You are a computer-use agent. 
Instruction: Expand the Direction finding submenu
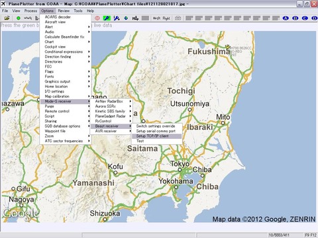tap(66, 57)
